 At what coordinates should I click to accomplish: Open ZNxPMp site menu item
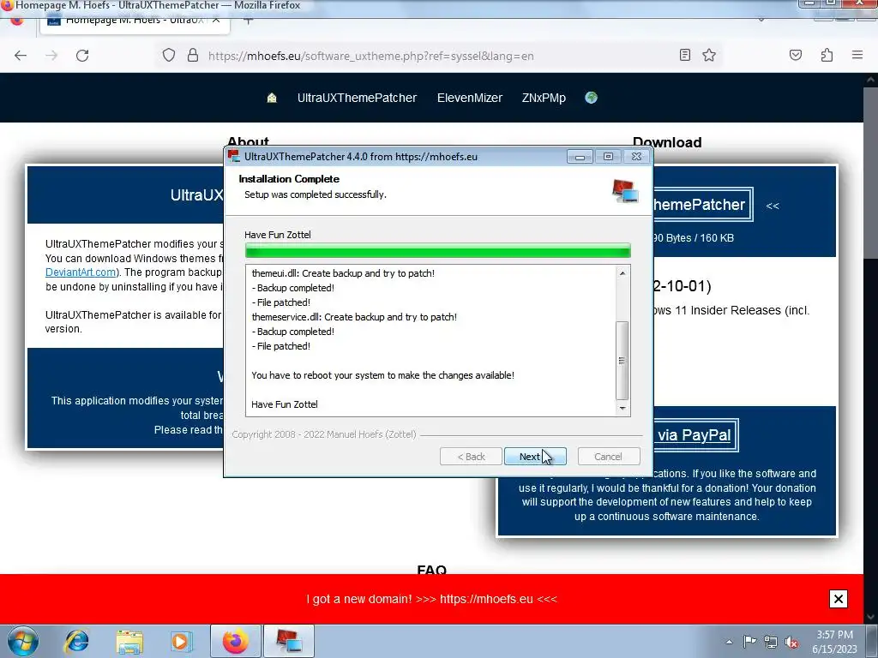[x=543, y=98]
